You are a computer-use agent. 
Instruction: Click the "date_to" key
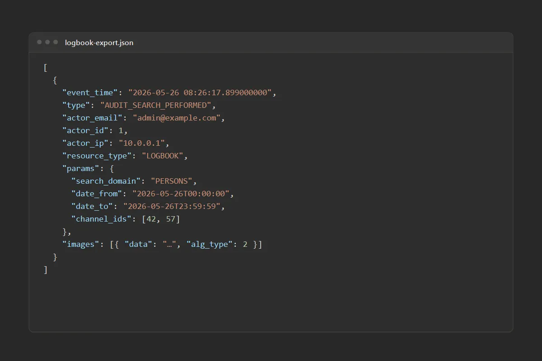tap(93, 206)
